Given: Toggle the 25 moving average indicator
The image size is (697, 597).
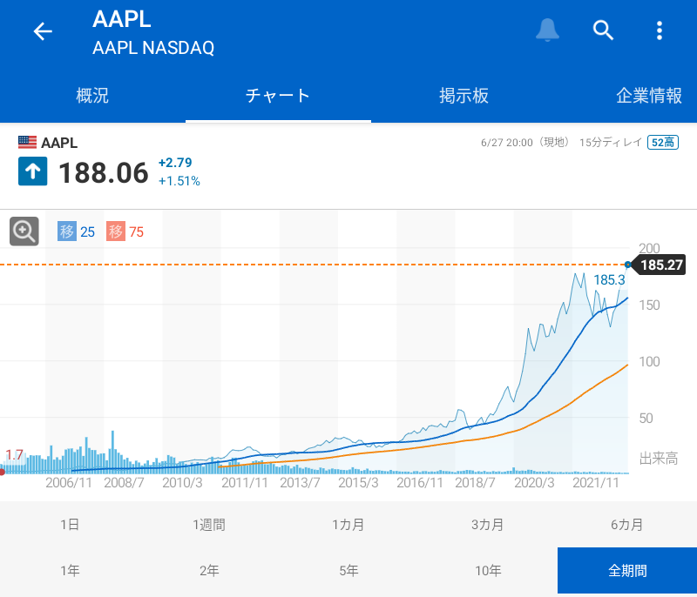Looking at the screenshot, I should 76,231.
